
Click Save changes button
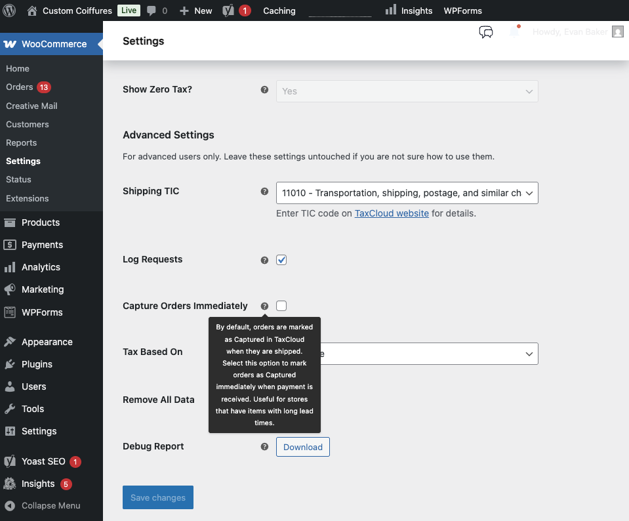coord(158,497)
